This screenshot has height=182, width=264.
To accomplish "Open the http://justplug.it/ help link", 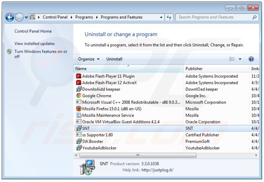I will point(157,170).
